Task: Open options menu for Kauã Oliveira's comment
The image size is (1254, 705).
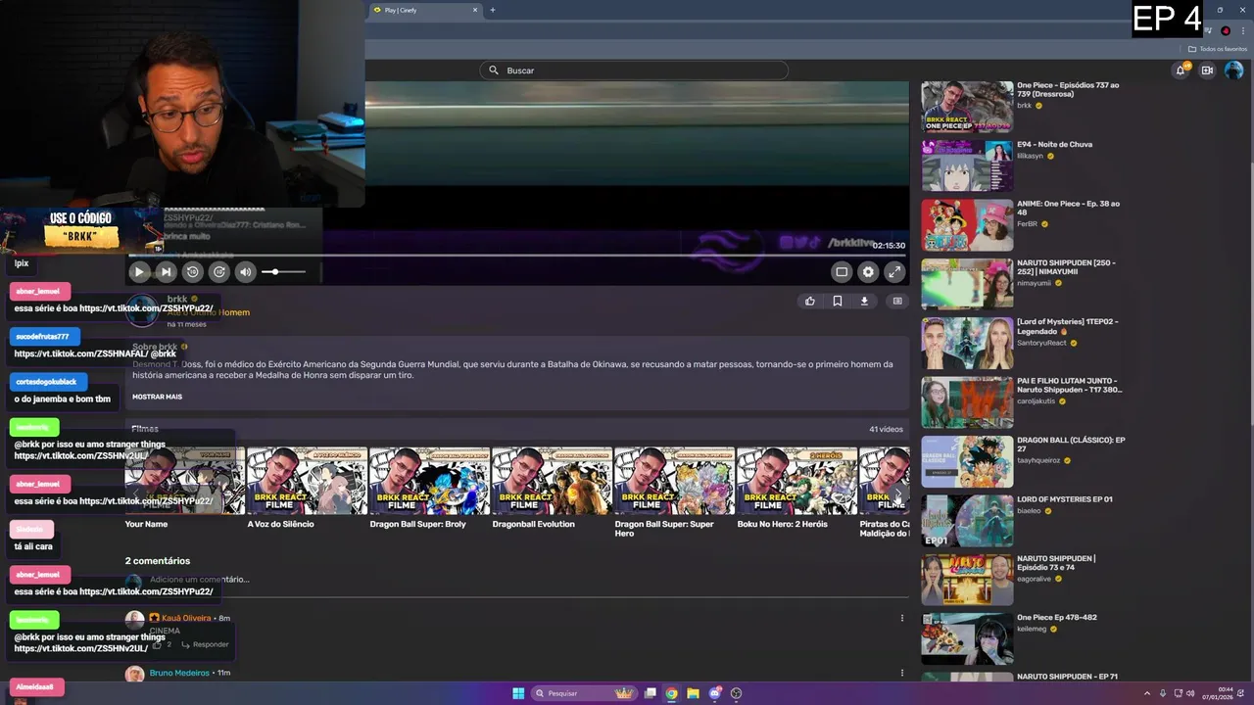Action: coord(902,618)
